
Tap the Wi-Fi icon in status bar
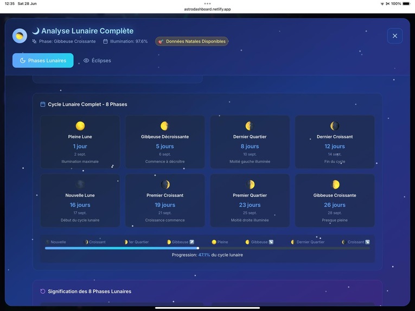point(382,4)
